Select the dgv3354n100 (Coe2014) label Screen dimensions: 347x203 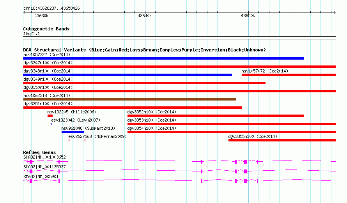pos(152,128)
